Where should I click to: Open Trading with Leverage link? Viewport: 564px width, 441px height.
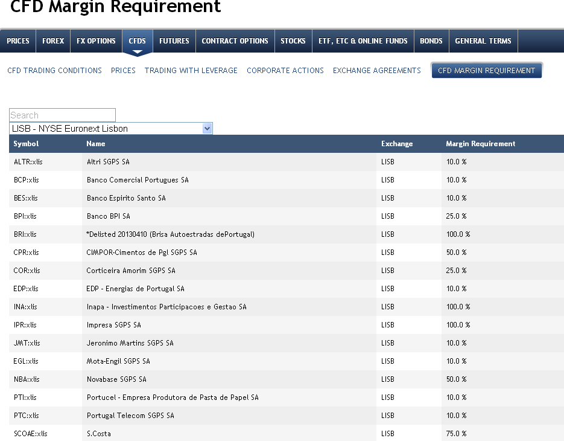[191, 71]
